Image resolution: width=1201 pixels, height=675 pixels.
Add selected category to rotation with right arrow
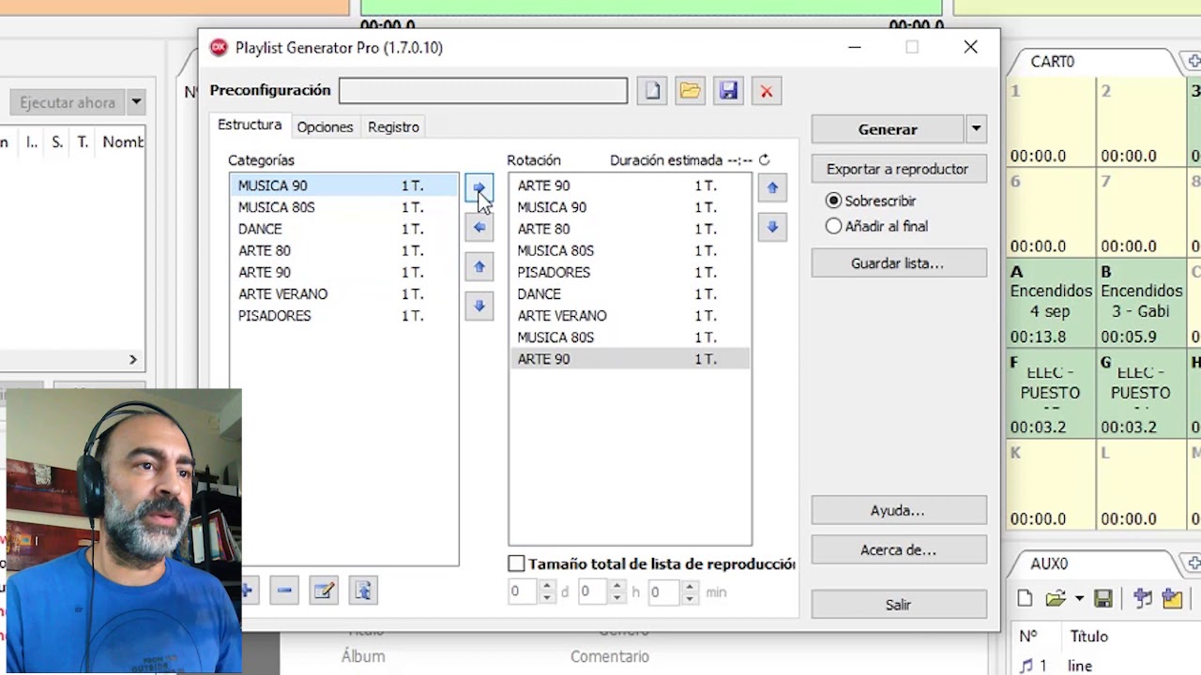(479, 187)
